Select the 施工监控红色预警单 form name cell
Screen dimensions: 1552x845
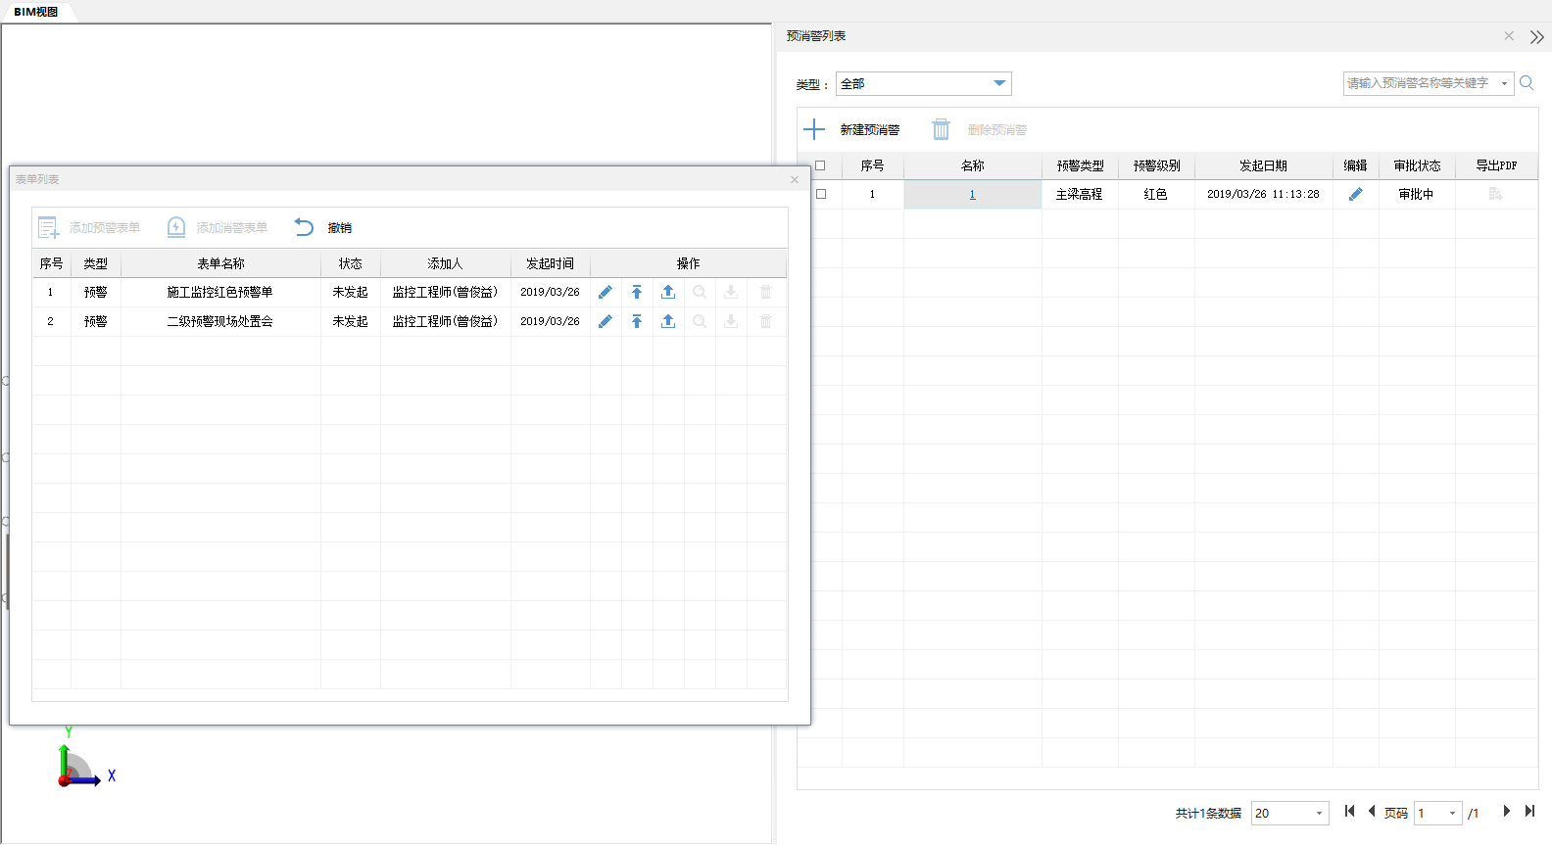point(220,292)
